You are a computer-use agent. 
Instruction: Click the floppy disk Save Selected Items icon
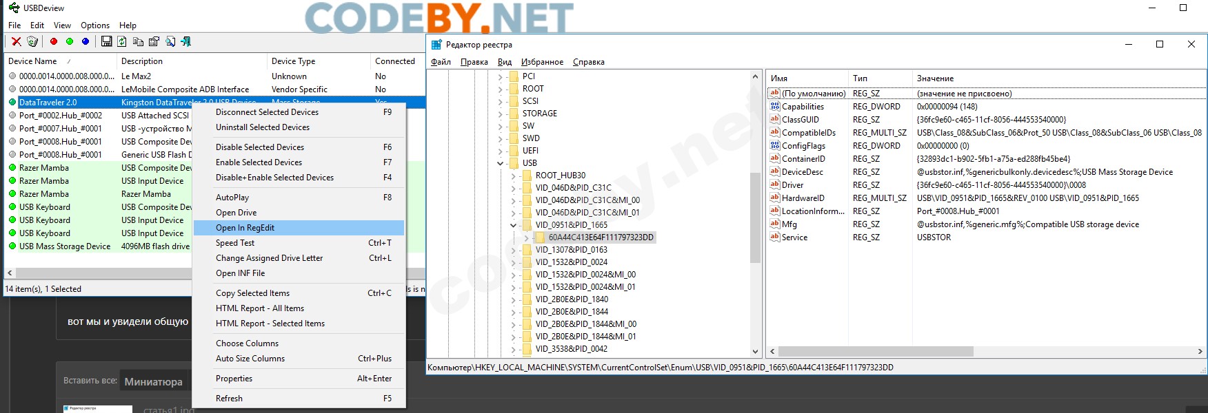coord(106,42)
